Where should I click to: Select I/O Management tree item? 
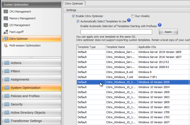(32, 25)
